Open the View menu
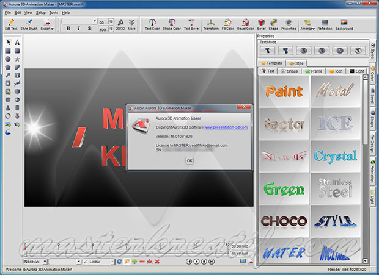The image size is (379, 275). coord(28,13)
